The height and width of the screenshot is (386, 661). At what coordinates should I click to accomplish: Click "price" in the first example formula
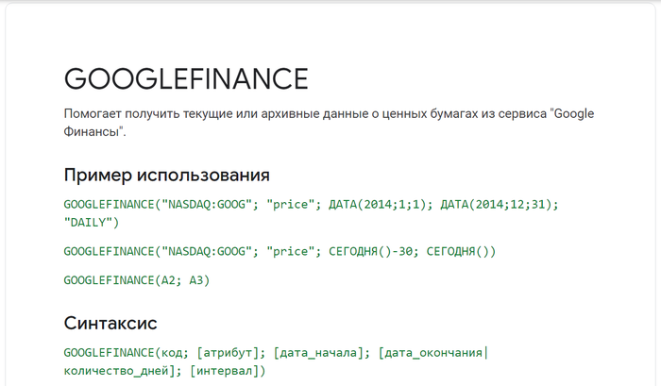pos(291,205)
